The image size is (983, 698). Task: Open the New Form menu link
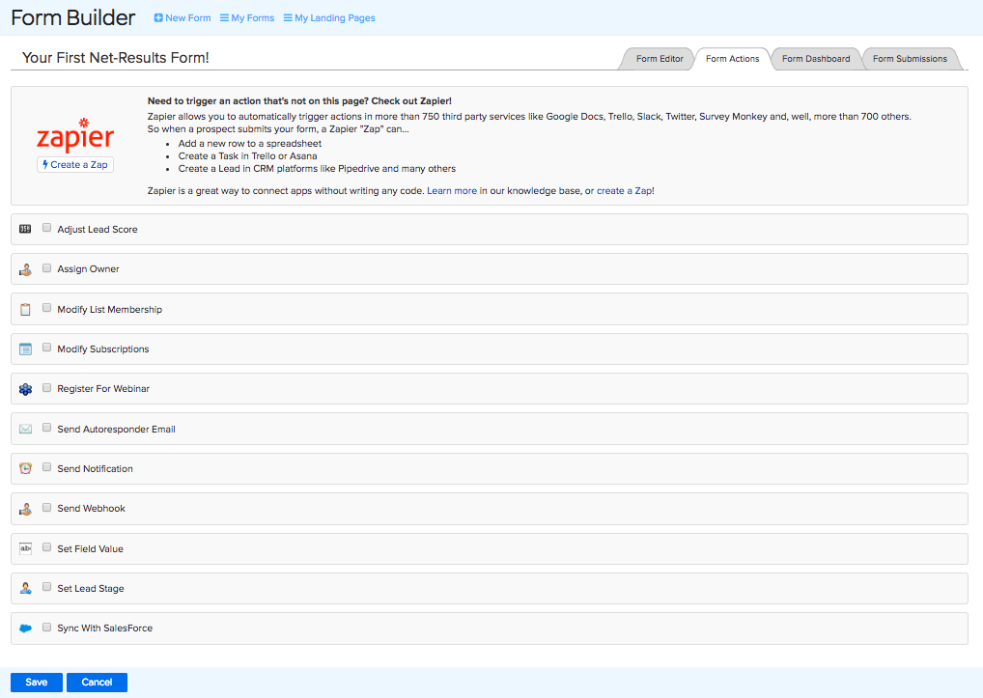click(x=183, y=18)
